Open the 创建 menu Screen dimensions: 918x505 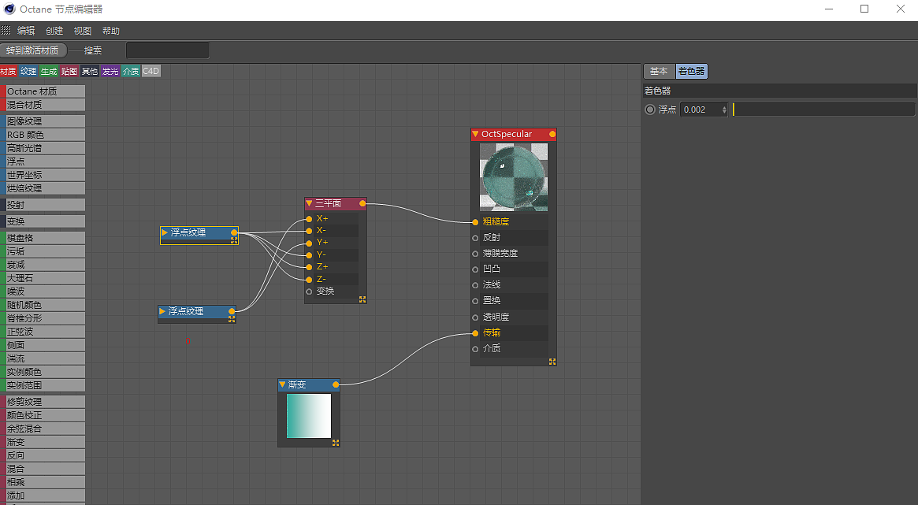(54, 31)
